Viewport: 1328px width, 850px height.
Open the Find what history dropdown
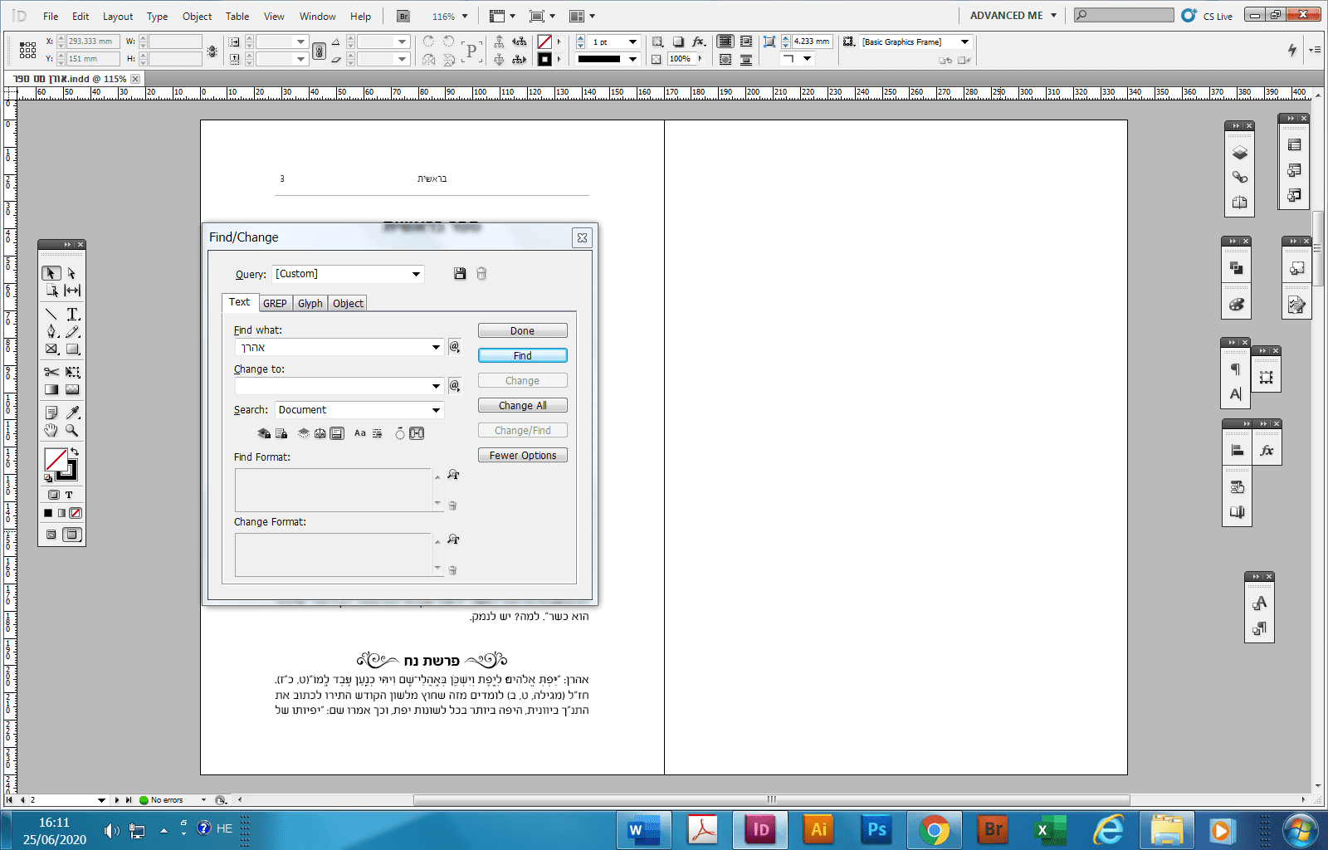(x=436, y=347)
